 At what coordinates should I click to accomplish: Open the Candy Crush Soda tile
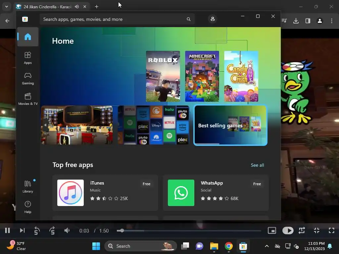click(241, 76)
